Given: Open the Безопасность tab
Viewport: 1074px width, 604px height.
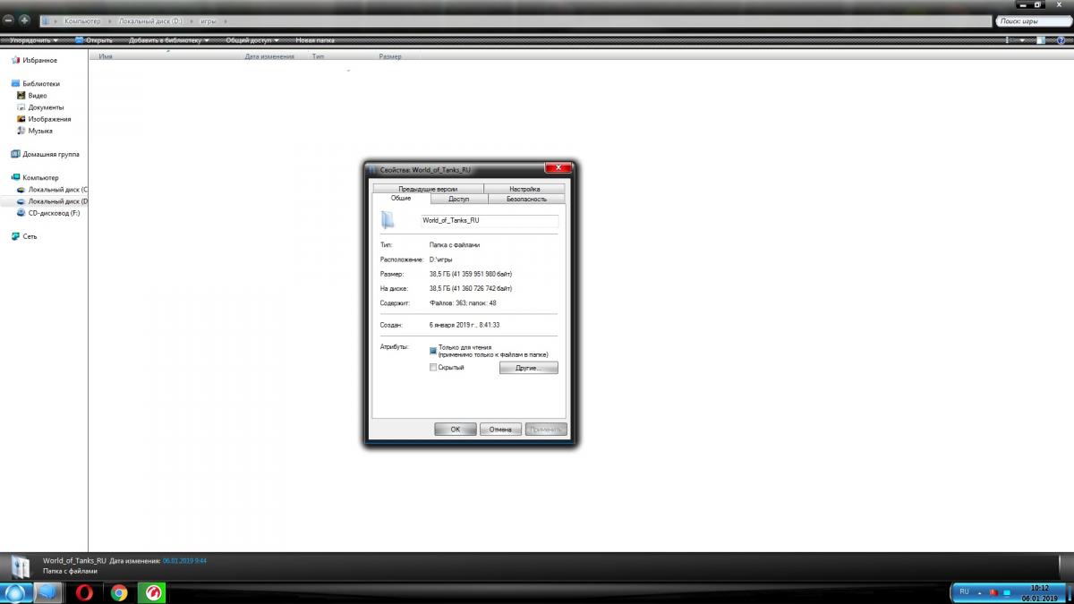Looking at the screenshot, I should [526, 199].
